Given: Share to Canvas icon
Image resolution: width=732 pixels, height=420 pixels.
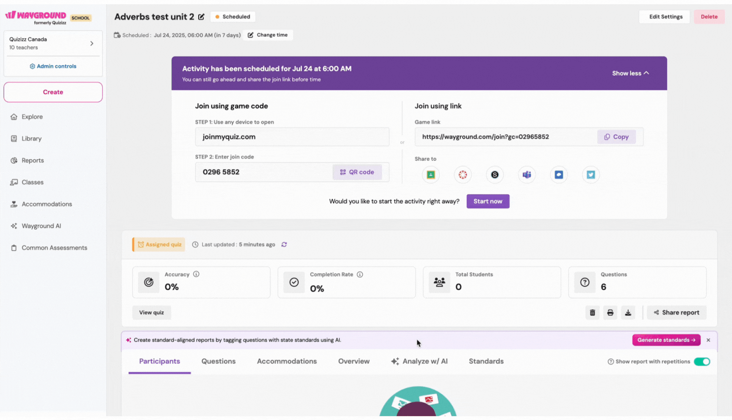Looking at the screenshot, I should 463,175.
